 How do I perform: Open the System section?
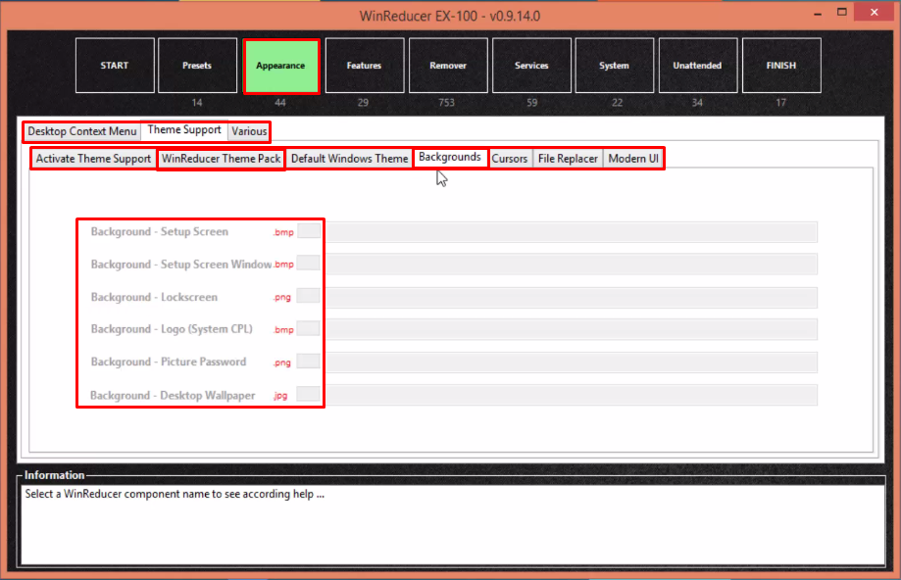615,66
